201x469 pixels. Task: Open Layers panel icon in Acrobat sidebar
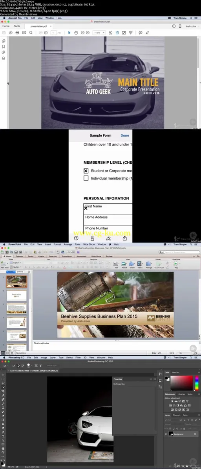point(4,58)
